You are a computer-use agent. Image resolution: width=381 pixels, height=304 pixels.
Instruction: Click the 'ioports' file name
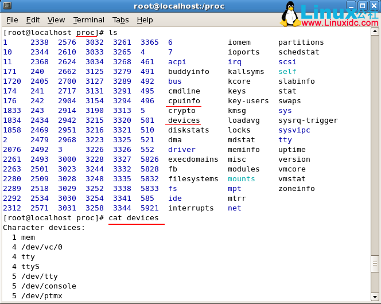click(x=244, y=52)
